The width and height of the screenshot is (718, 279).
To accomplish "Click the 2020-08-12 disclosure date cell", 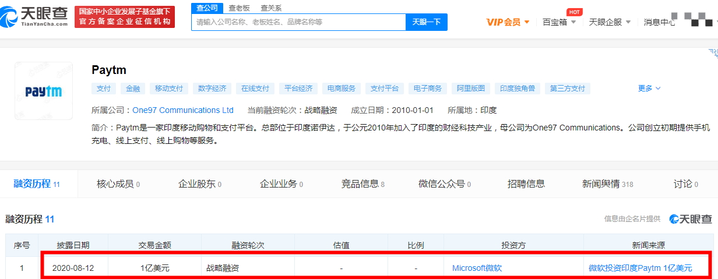I will pos(73,269).
